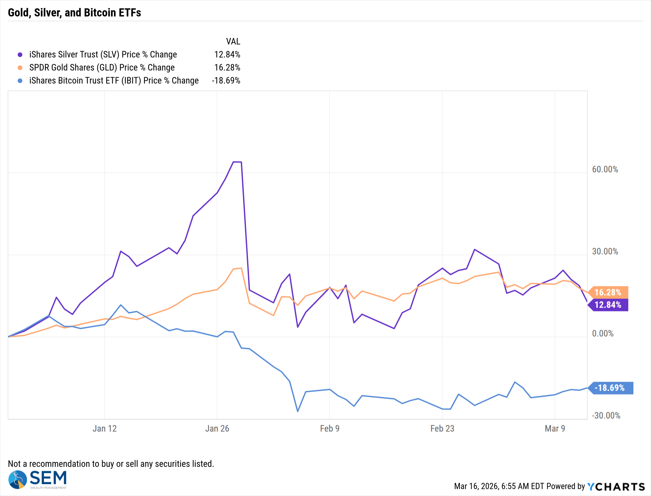Click the orange GLD legend dot
Image resolution: width=651 pixels, height=496 pixels.
[x=20, y=68]
